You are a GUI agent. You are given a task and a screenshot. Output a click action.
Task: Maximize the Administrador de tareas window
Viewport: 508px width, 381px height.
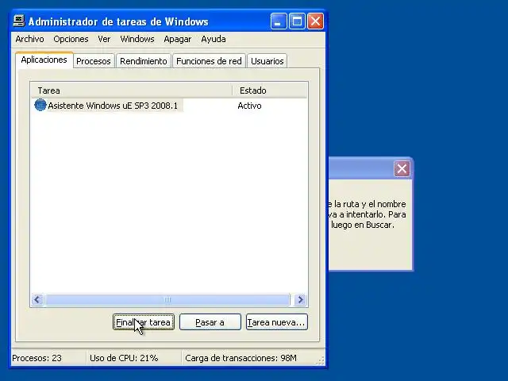[297, 21]
